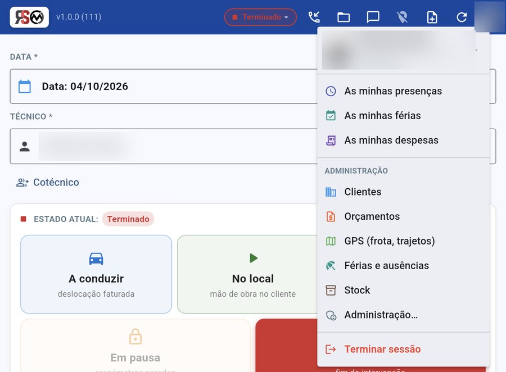
Task: Click the incoming call phone icon
Action: point(314,17)
